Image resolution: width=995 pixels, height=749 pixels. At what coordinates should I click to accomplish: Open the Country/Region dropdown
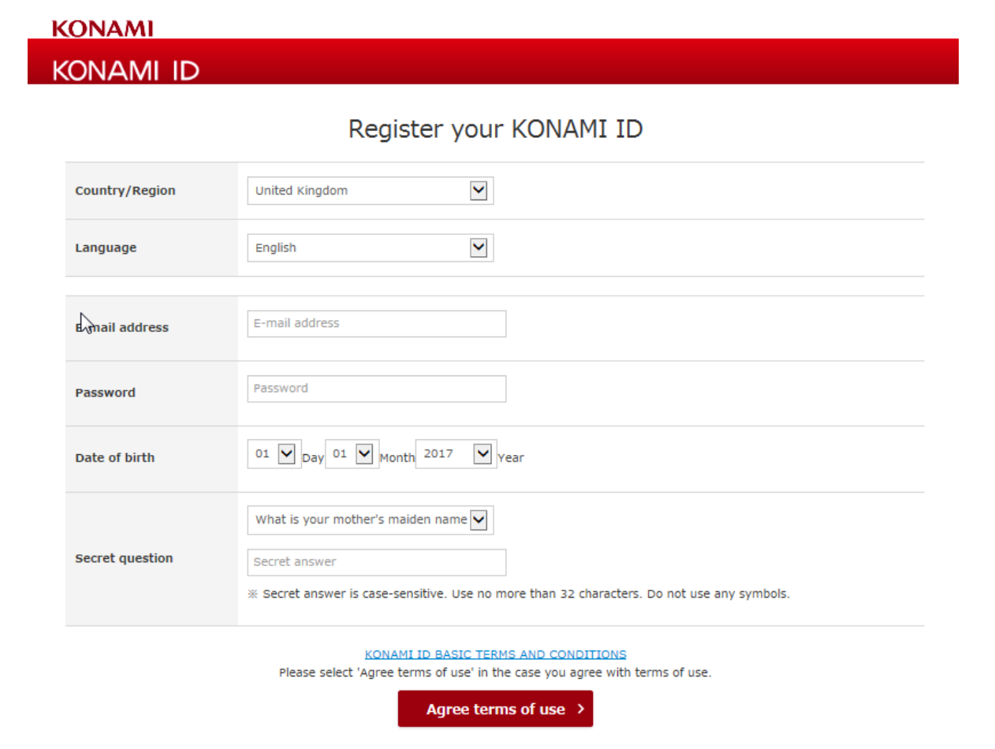click(370, 191)
